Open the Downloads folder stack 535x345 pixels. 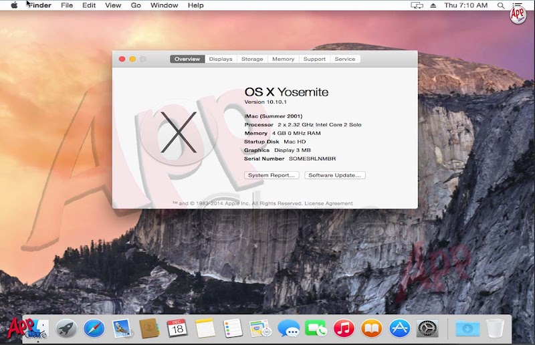[467, 329]
